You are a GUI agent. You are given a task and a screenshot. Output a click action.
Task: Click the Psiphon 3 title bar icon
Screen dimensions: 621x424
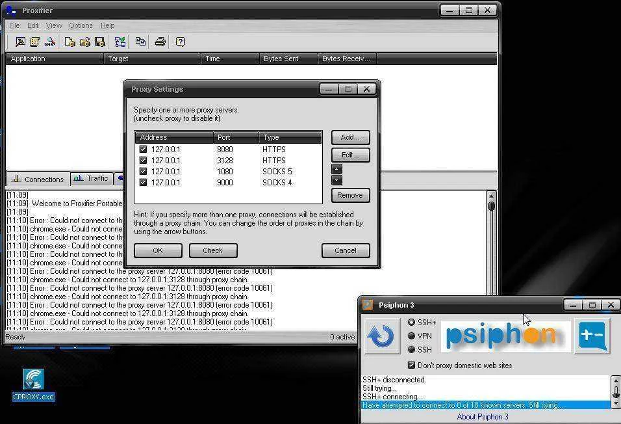tap(368, 304)
